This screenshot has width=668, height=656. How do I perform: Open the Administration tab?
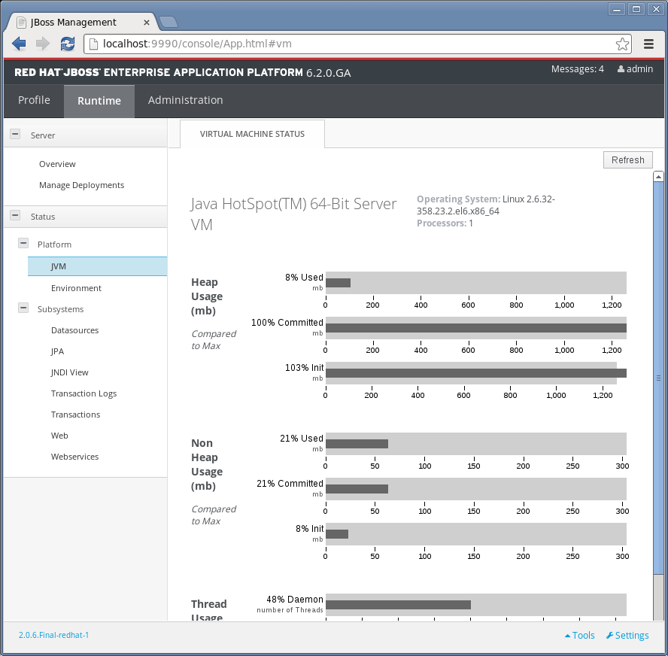[x=185, y=101]
